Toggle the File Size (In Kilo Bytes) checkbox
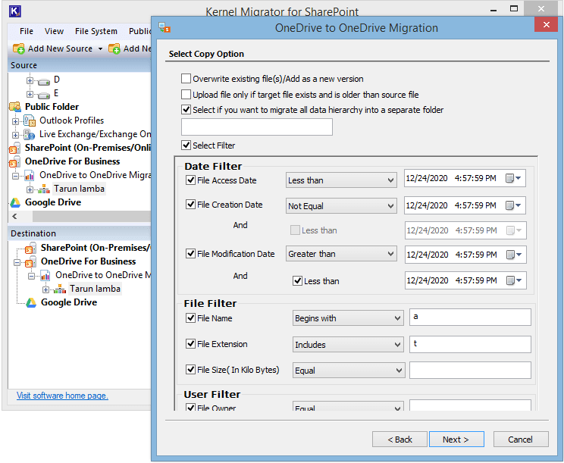564x463 pixels. pos(190,370)
